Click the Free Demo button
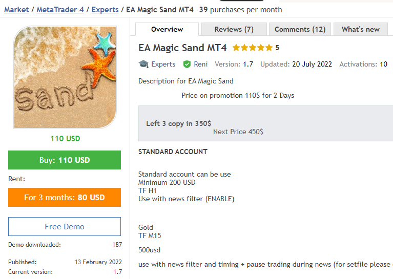This screenshot has width=393, height=279. pyautogui.click(x=65, y=226)
